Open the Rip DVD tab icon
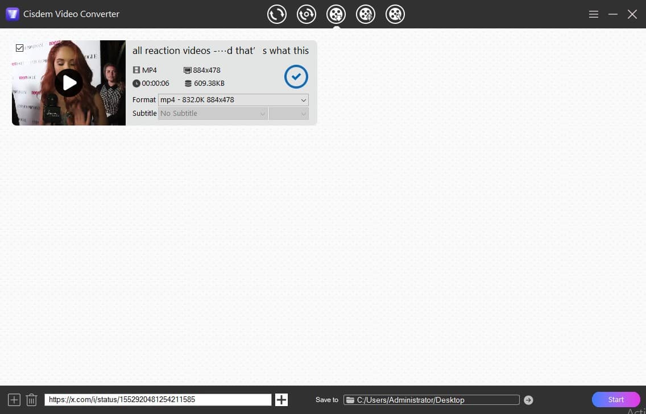 click(306, 14)
